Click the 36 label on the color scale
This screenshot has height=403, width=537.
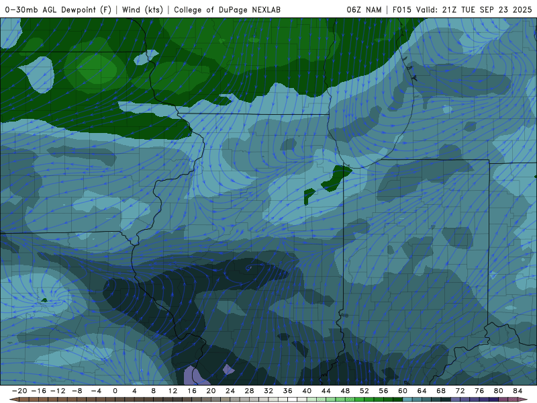[x=288, y=391]
